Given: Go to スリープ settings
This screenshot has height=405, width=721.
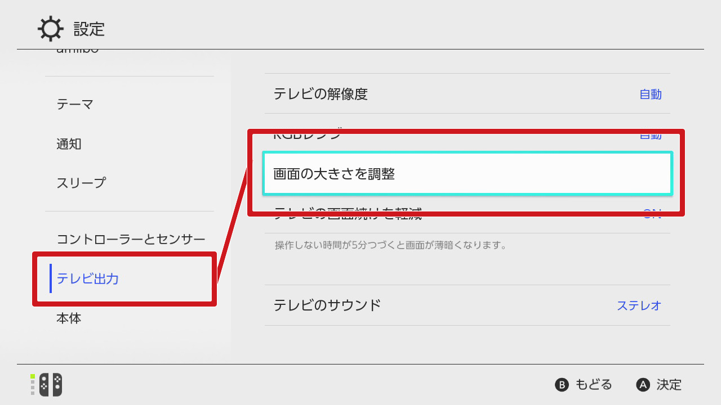Looking at the screenshot, I should coord(81,183).
